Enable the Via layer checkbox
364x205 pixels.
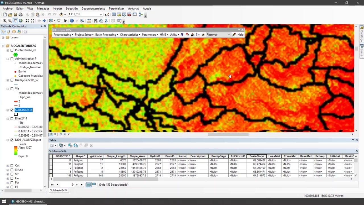[x=12, y=89]
